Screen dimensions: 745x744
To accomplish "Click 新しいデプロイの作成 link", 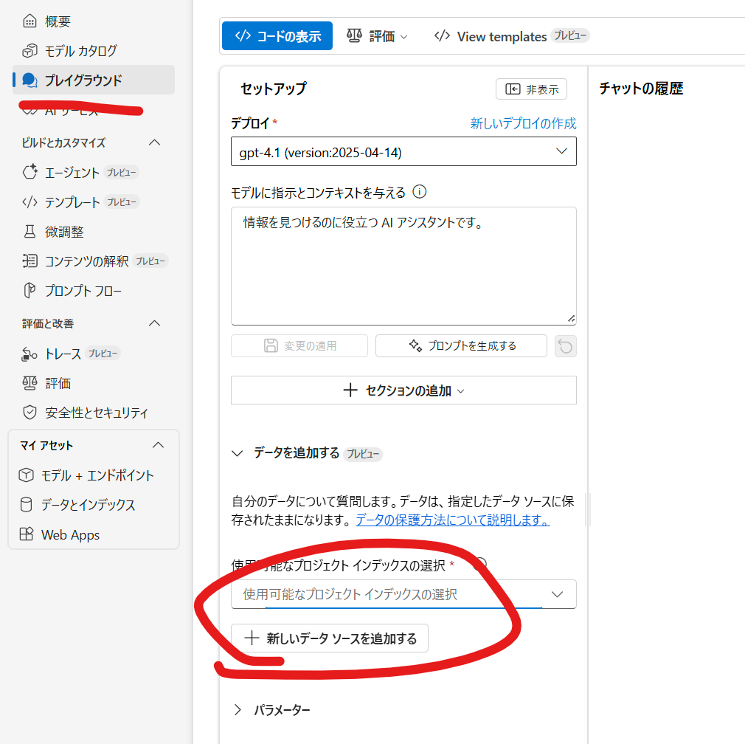I will pyautogui.click(x=523, y=123).
